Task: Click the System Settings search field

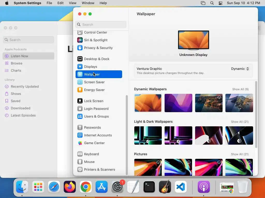Action: tap(101, 24)
